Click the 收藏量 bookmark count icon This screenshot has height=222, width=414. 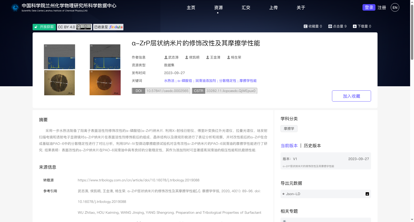(x=305, y=26)
